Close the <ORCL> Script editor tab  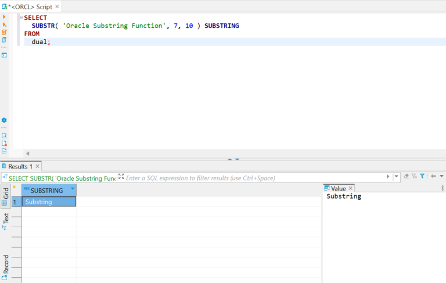(57, 6)
